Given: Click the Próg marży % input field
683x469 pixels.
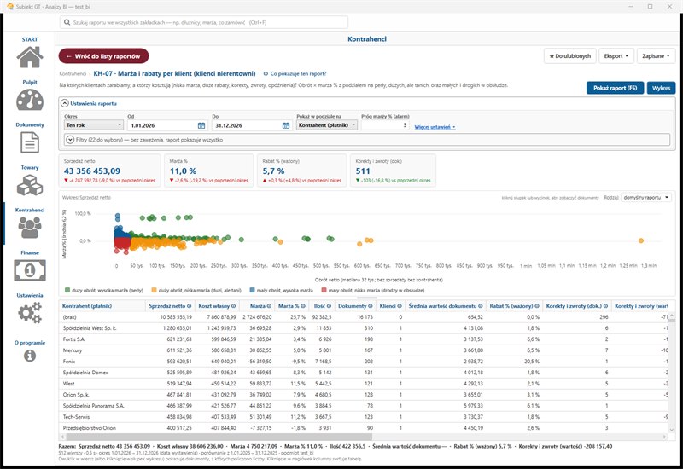Looking at the screenshot, I should pos(385,125).
